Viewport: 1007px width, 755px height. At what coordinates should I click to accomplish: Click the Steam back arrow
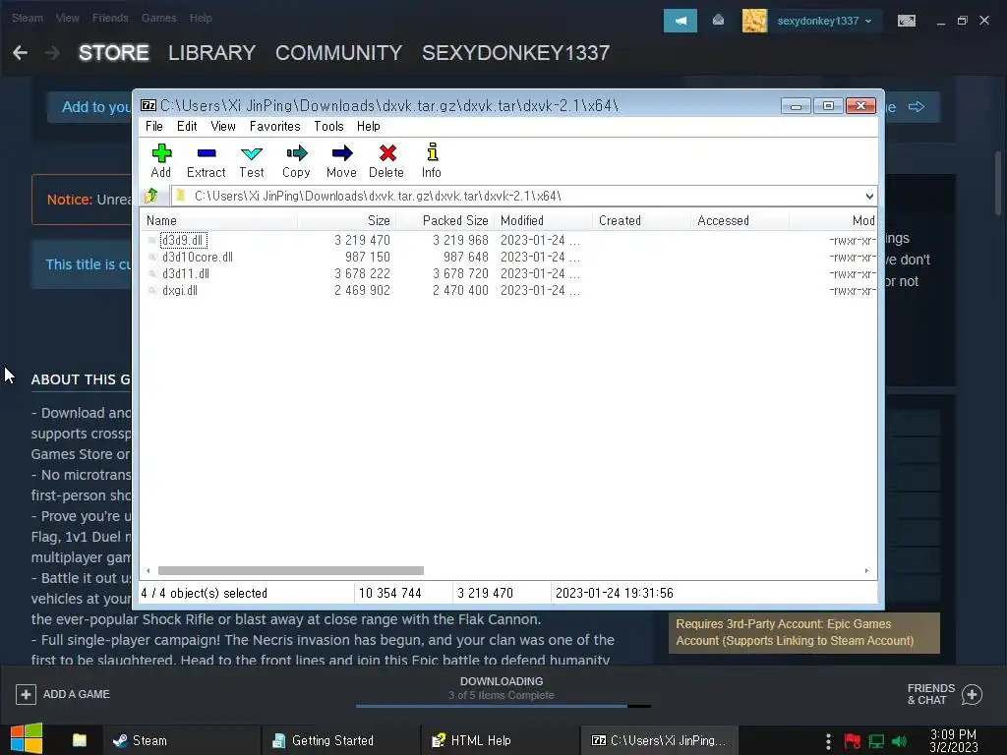[x=20, y=53]
